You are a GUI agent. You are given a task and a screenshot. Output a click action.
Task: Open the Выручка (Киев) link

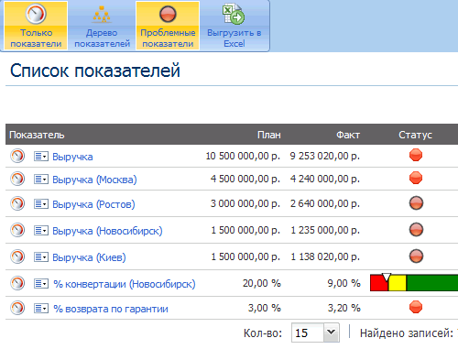[89, 257]
